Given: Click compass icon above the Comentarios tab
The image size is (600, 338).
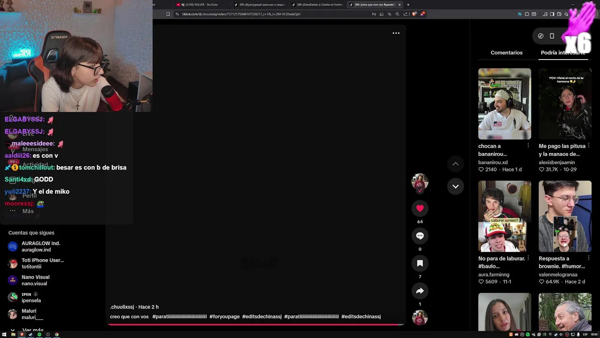Looking at the screenshot, I should coord(540,36).
